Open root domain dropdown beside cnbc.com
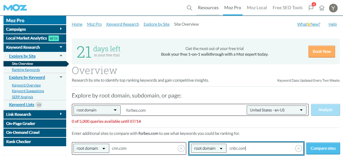Viewport: 343px width, 157px height. point(209,148)
